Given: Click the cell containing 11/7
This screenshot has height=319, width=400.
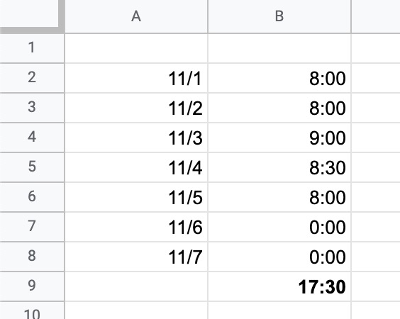Looking at the screenshot, I should [136, 257].
